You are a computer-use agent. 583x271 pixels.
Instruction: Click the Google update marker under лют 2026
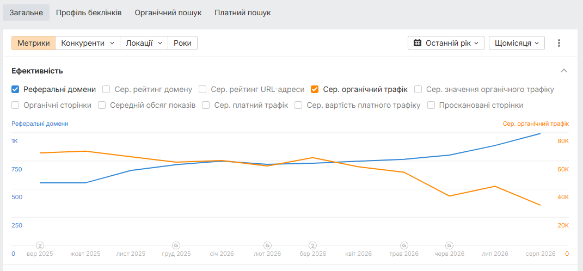pos(267,245)
